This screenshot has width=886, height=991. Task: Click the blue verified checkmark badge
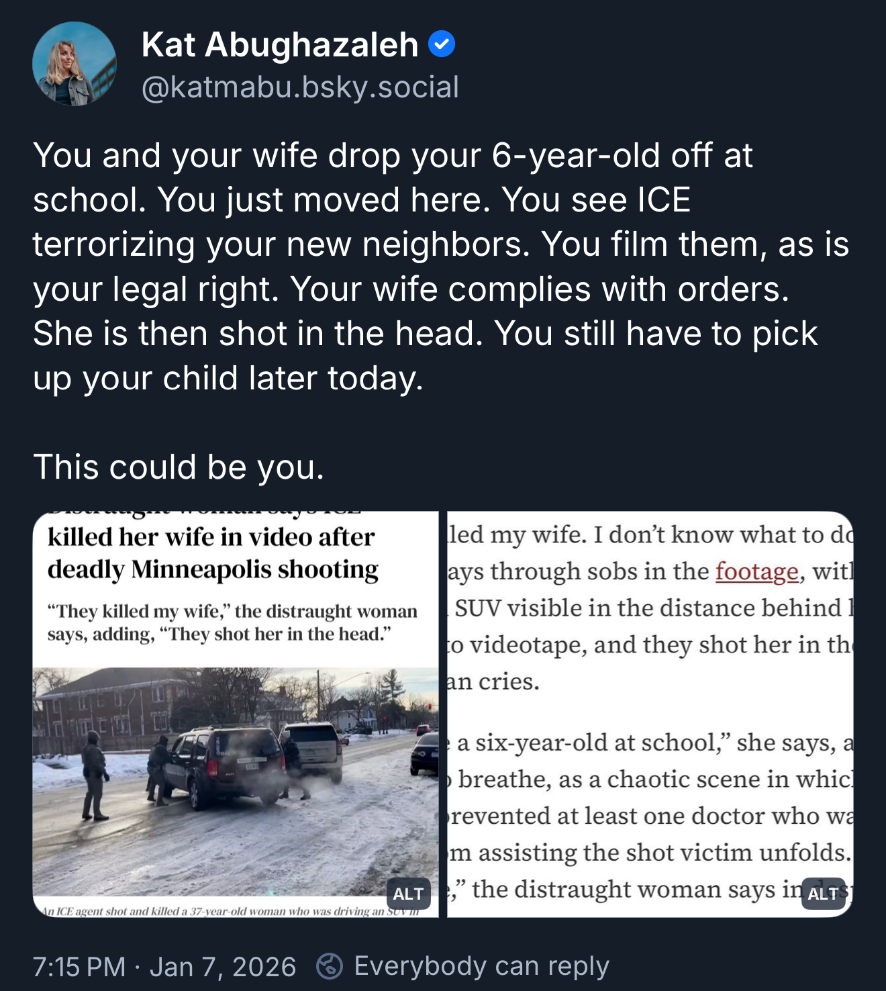click(442, 44)
